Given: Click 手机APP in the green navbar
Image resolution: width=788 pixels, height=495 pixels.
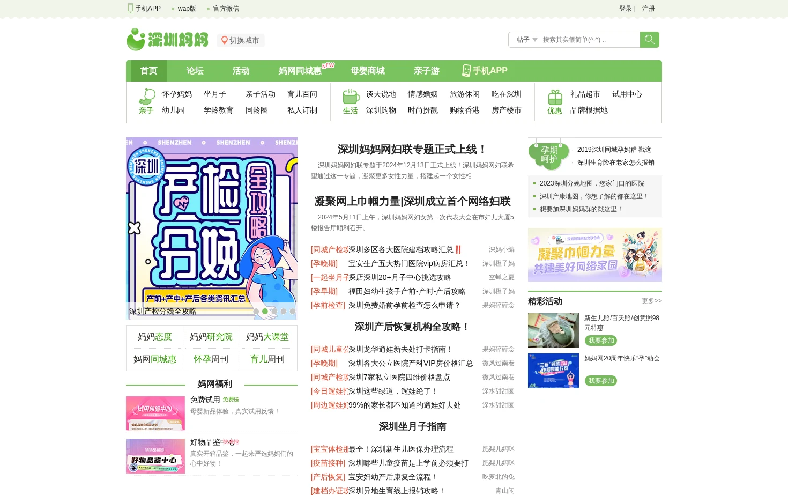Looking at the screenshot, I should tap(485, 71).
